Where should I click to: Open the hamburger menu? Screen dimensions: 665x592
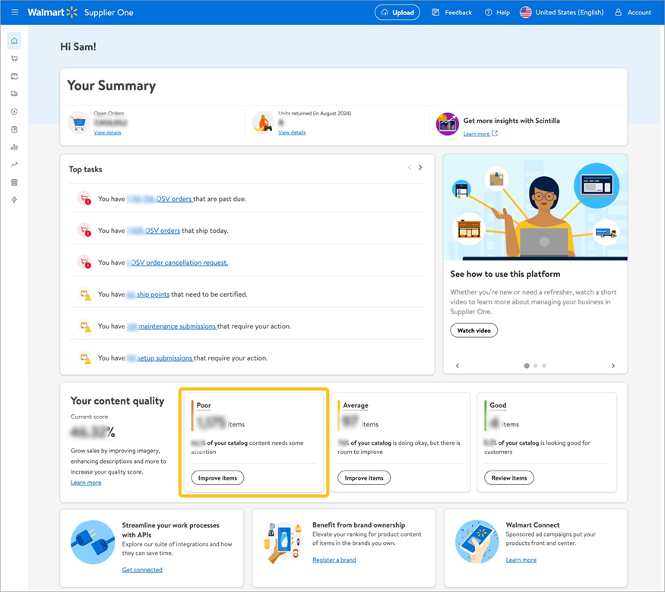tap(15, 12)
